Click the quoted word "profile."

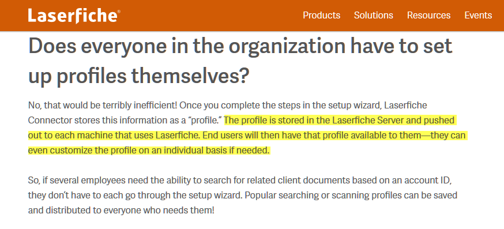click(205, 121)
